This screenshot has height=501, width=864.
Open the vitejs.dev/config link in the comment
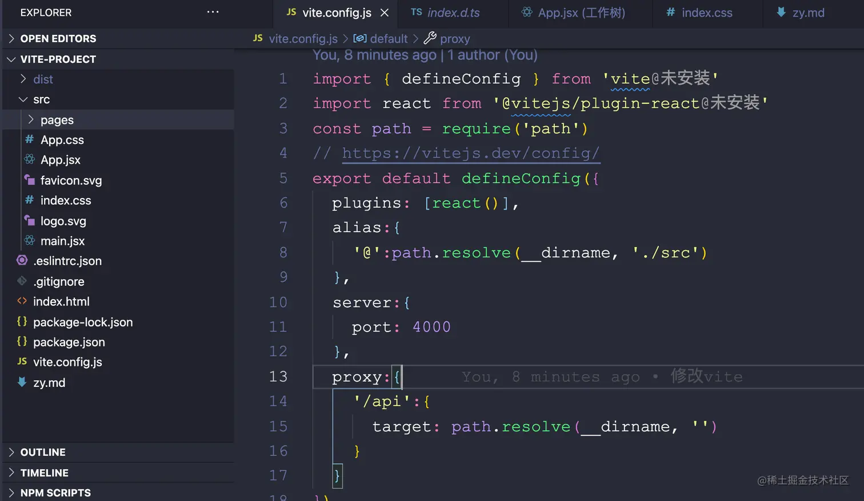coord(470,153)
